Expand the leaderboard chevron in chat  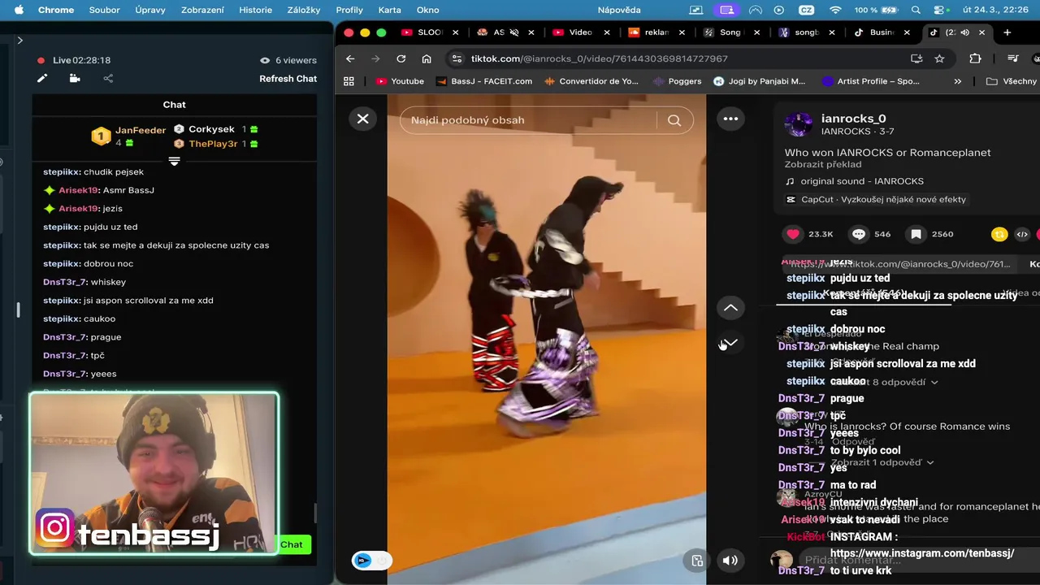click(x=174, y=161)
